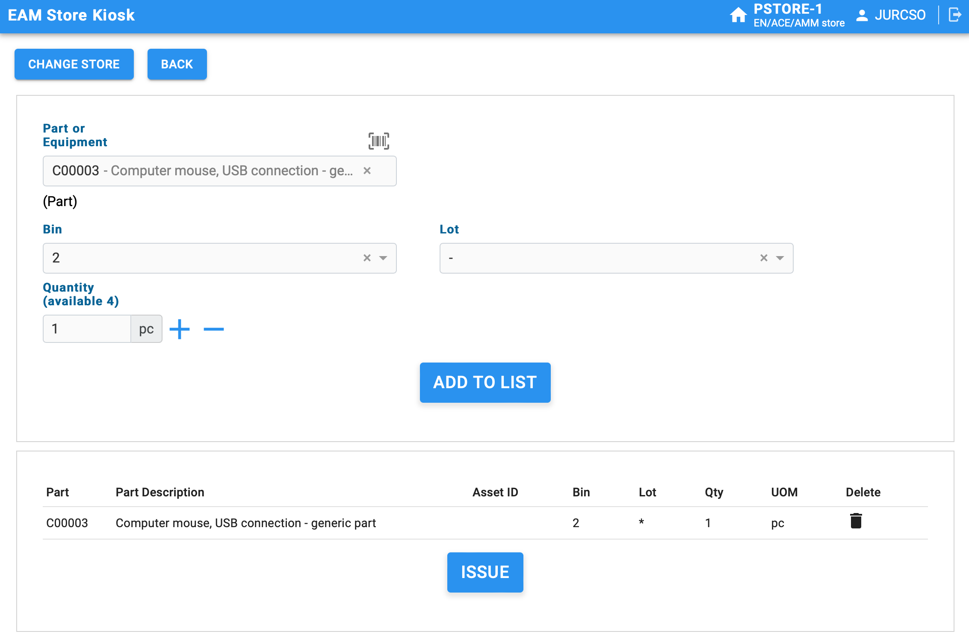969x643 pixels.
Task: Click the logout icon in header
Action: pyautogui.click(x=955, y=15)
